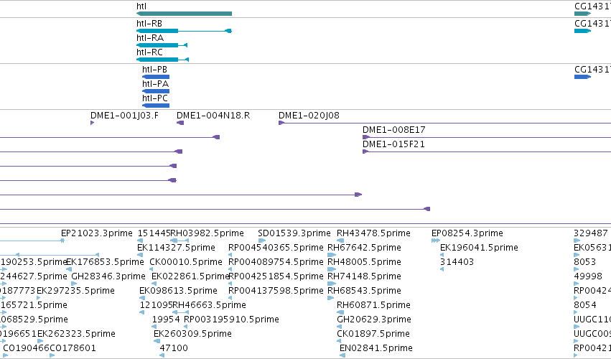
Task: Click the RP003195910.5prime EST label
Action: [231, 320]
